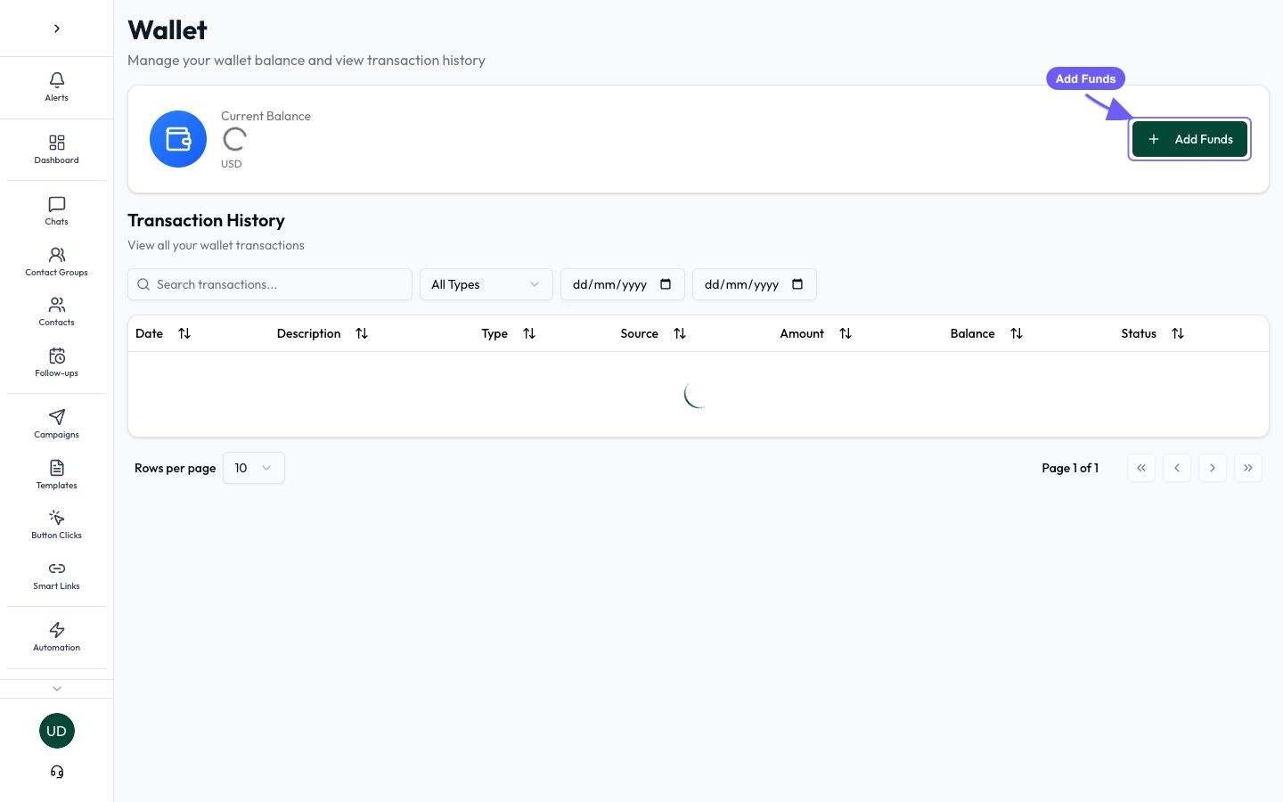Viewport: 1283px width, 802px height.
Task: Sort transactions by Type column
Action: (509, 333)
